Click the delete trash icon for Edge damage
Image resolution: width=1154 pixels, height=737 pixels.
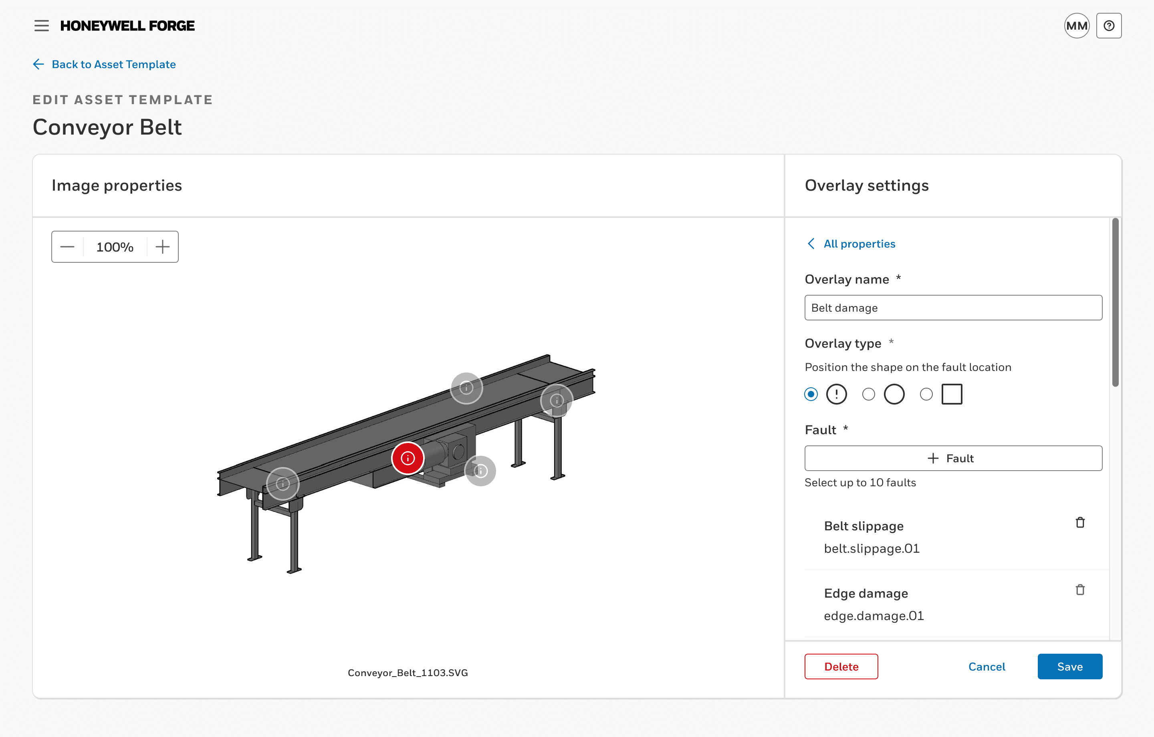pos(1080,589)
